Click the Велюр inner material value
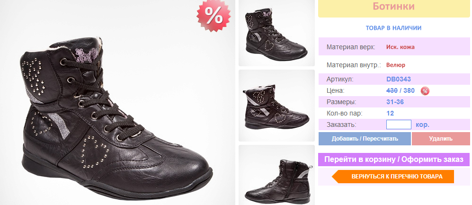 [396, 65]
